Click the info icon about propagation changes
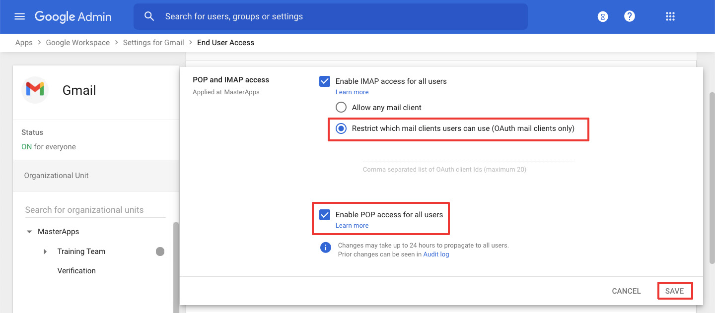The width and height of the screenshot is (715, 313). [x=325, y=247]
